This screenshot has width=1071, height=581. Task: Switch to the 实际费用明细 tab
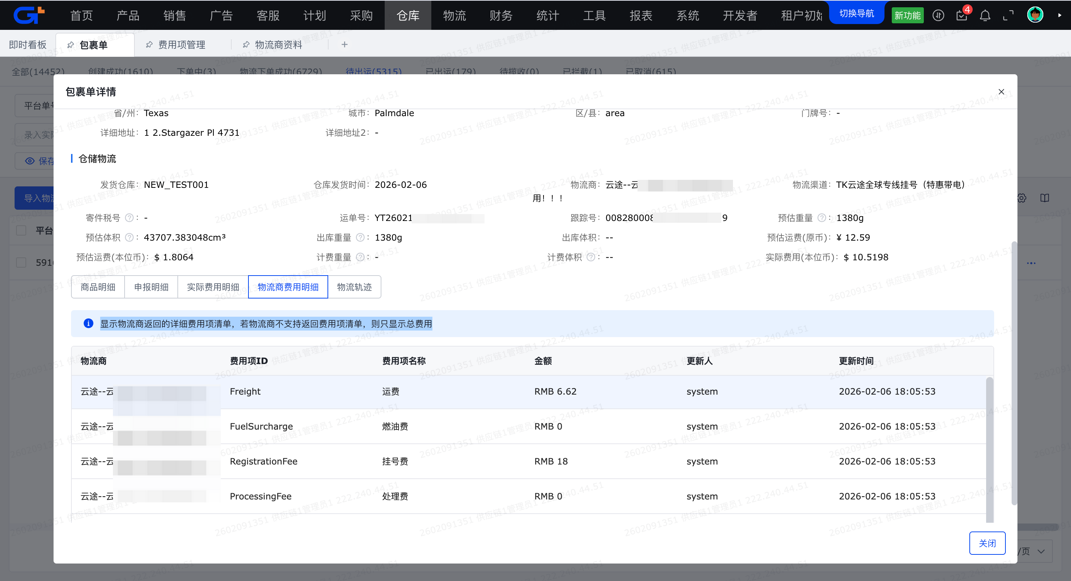tap(213, 287)
